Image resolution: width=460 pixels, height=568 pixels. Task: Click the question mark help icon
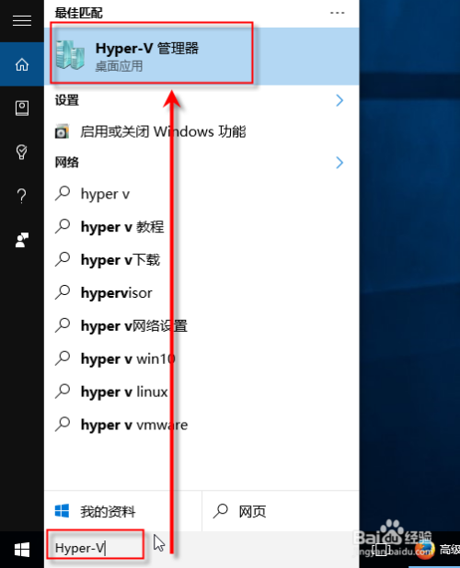pyautogui.click(x=22, y=196)
